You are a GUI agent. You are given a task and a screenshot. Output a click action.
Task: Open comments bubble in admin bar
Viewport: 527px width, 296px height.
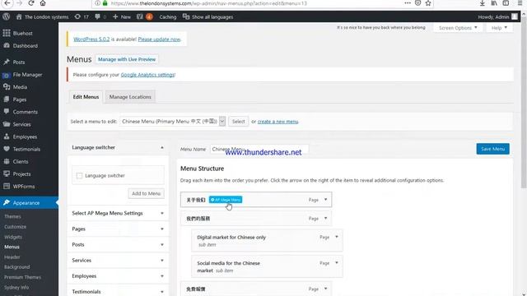pos(100,16)
